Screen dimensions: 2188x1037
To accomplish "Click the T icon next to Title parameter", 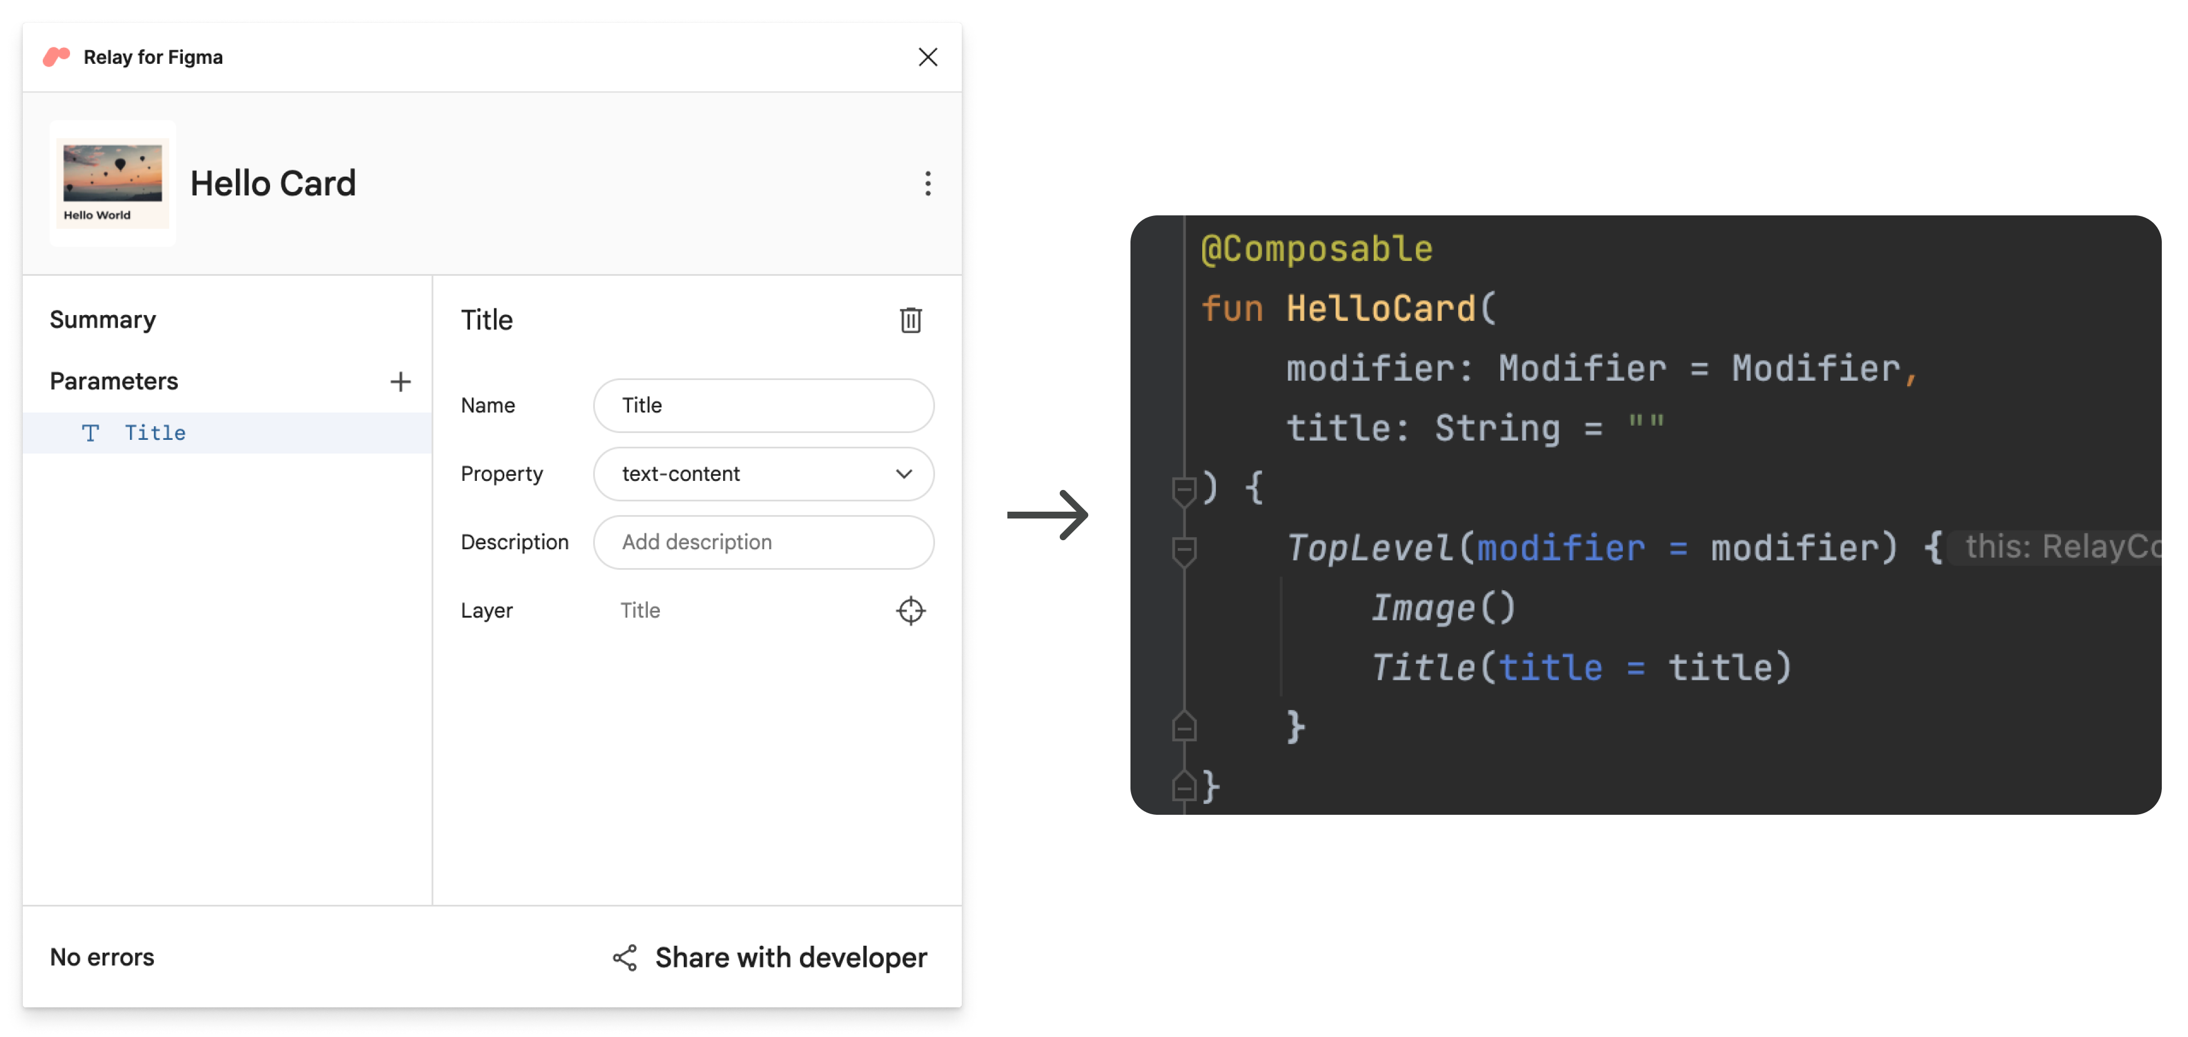I will [91, 432].
